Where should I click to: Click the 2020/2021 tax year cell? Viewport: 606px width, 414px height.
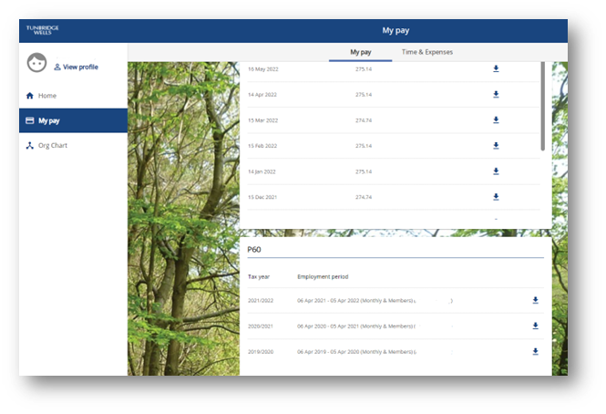261,326
